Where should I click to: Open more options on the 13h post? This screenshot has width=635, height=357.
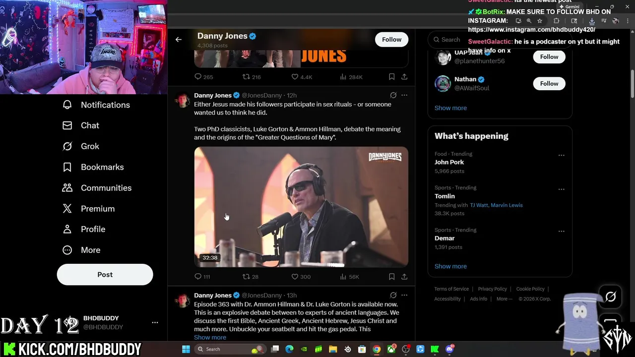[404, 295]
